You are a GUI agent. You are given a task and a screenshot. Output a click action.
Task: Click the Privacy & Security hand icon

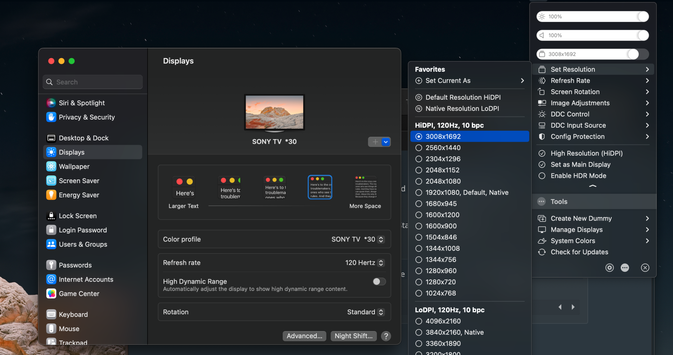point(51,117)
